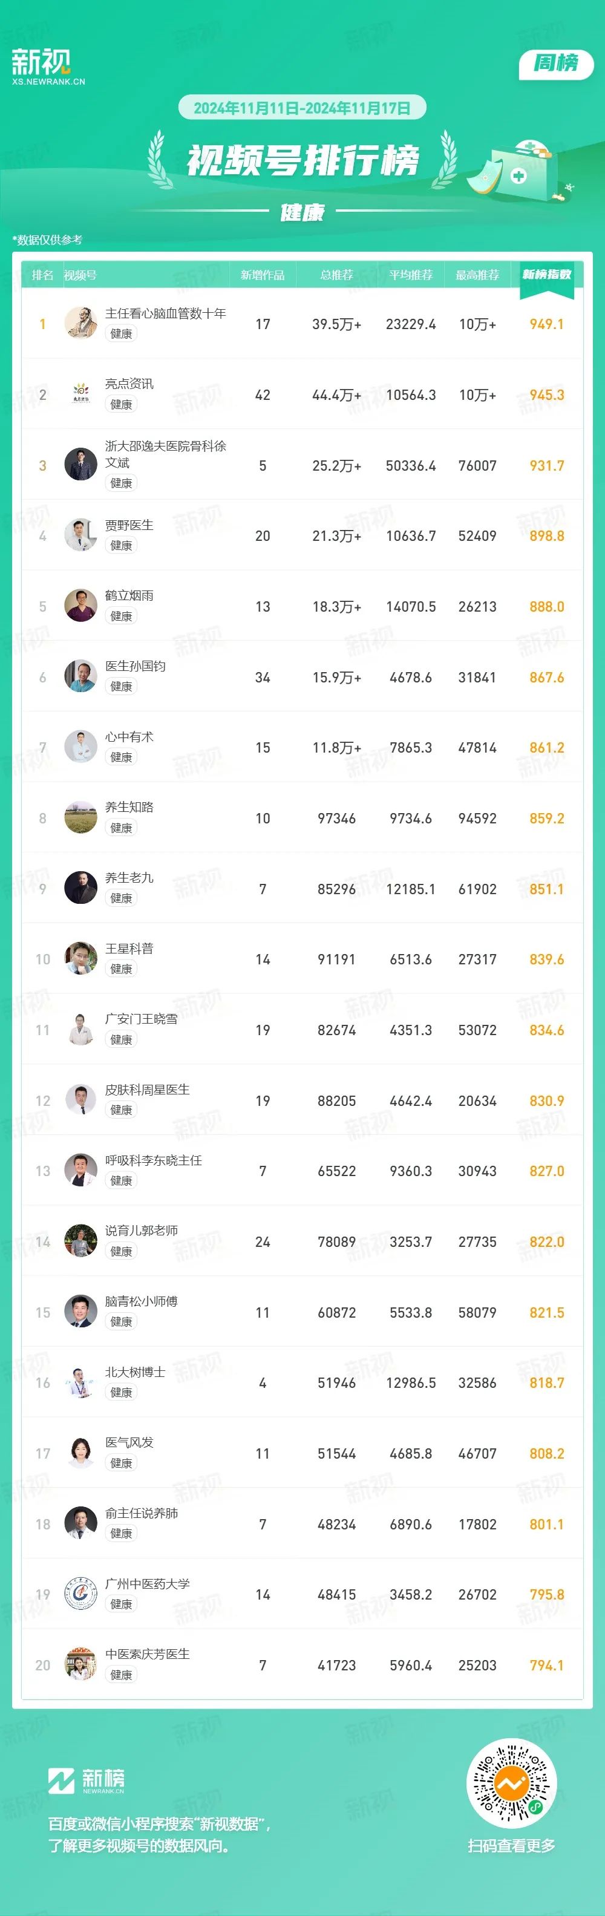Image resolution: width=605 pixels, height=1916 pixels.
Task: Click the 广州中医药大学 emblem icon
Action: pos(80,1594)
